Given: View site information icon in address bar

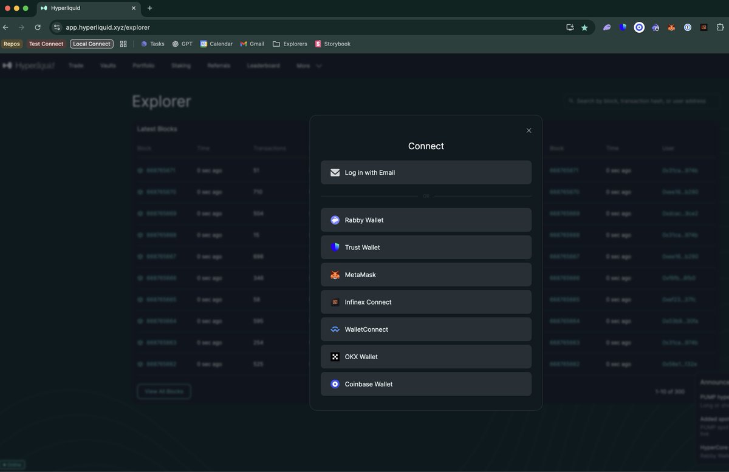Looking at the screenshot, I should coord(57,27).
